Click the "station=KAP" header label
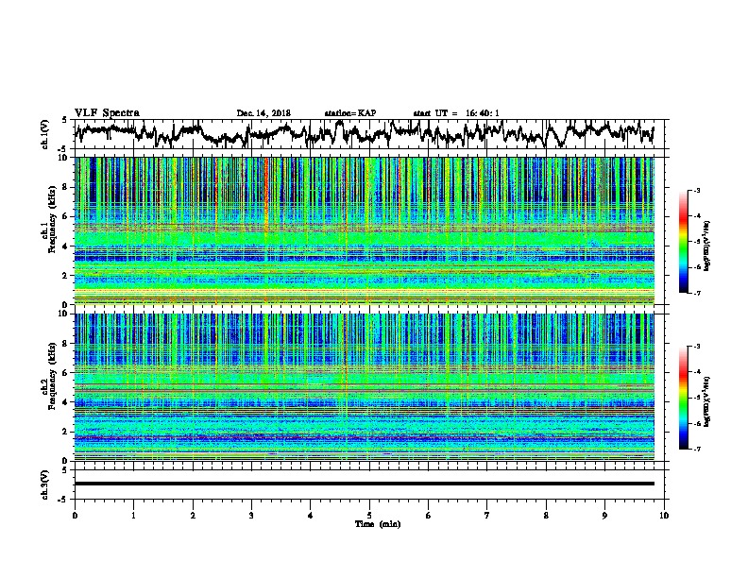 350,113
